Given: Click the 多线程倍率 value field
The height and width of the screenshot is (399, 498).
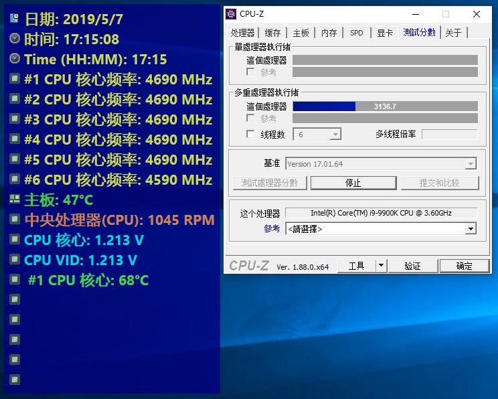Looking at the screenshot, I should (449, 135).
